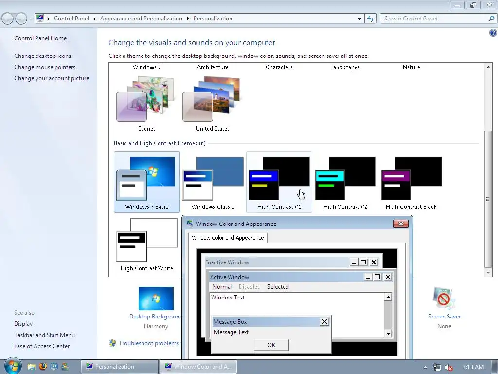Image resolution: width=498 pixels, height=374 pixels.
Task: Show hidden tray icons arrow
Action: coord(425,367)
